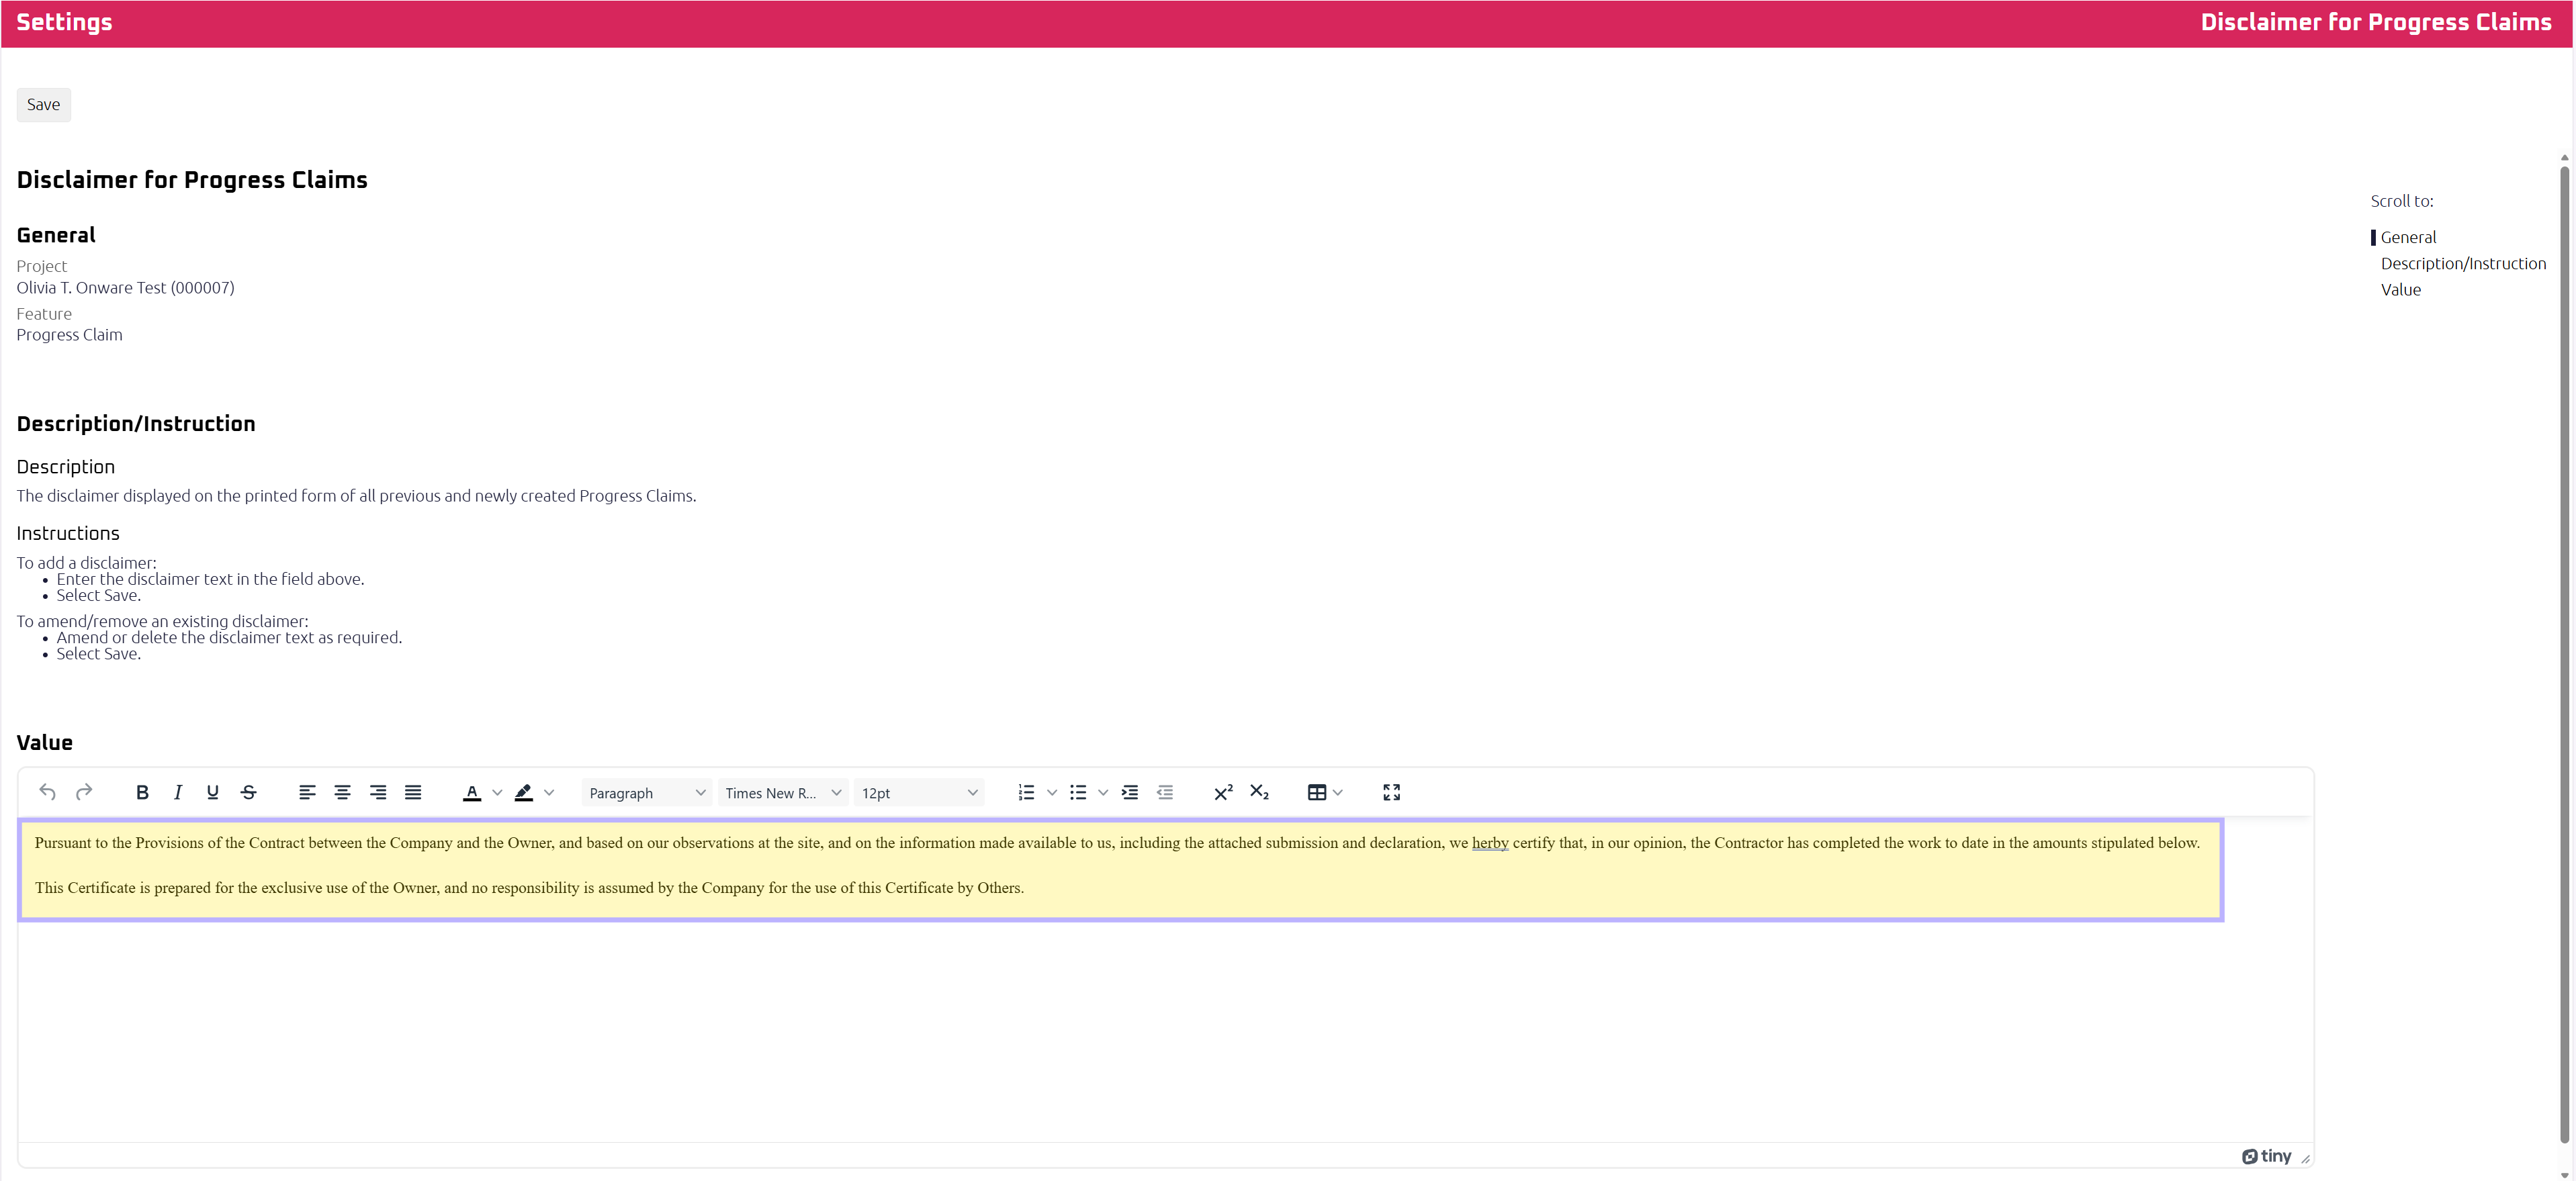Align text left
Image resolution: width=2576 pixels, height=1181 pixels.
(307, 792)
